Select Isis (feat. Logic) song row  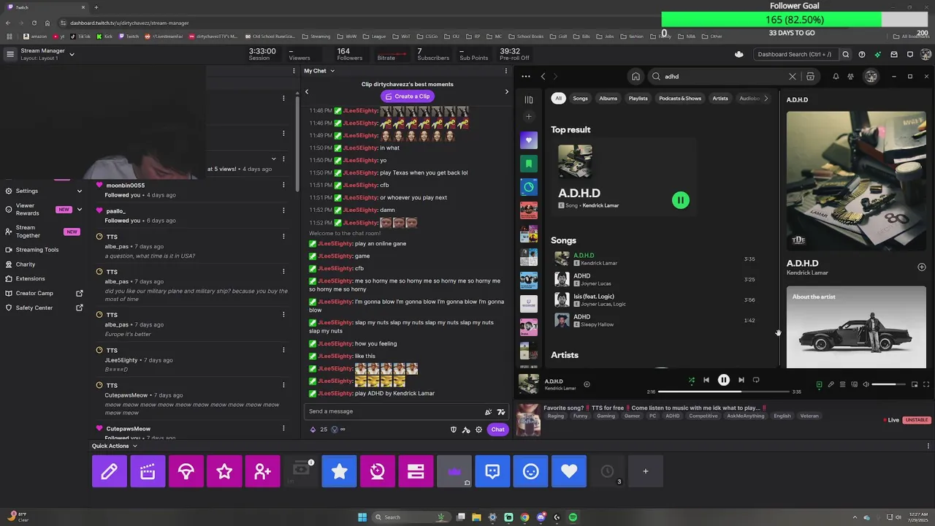[656, 300]
